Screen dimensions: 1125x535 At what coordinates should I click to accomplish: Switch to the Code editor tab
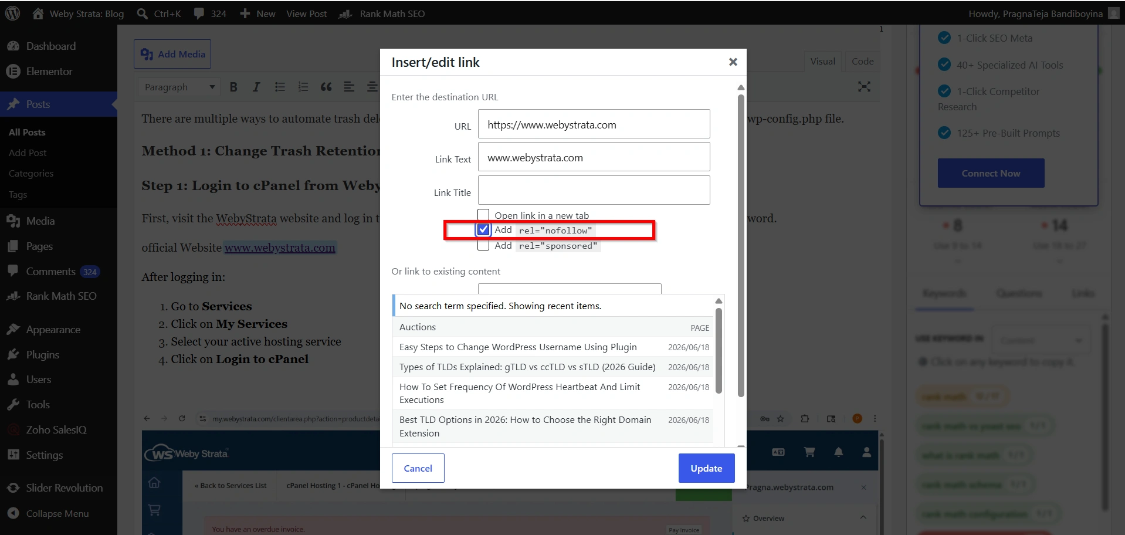tap(862, 61)
